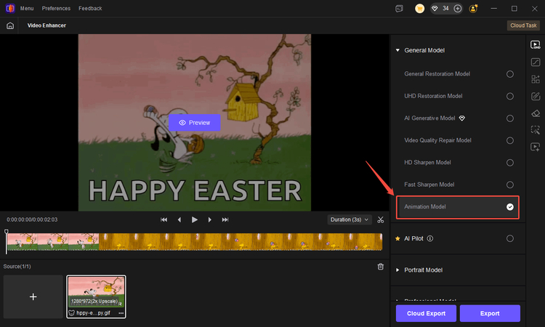
Task: Add a new source with the plus tile
Action: click(33, 296)
